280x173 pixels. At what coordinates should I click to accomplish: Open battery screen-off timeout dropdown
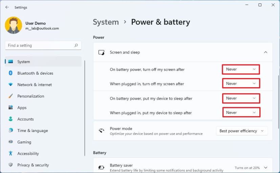coord(241,70)
